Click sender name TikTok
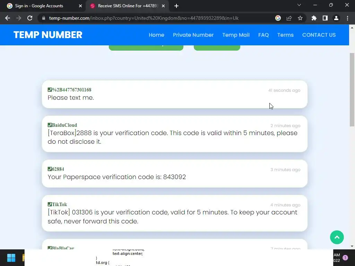 tap(60, 204)
